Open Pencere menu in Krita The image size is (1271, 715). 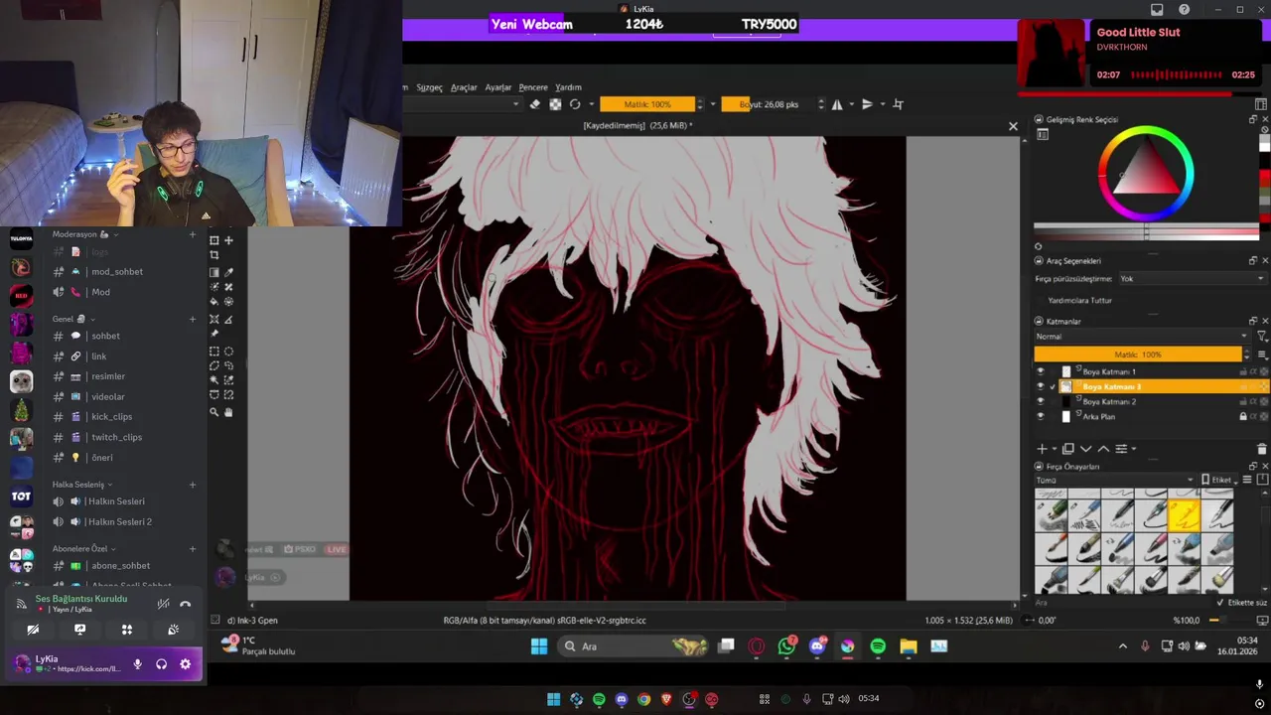pyautogui.click(x=533, y=87)
